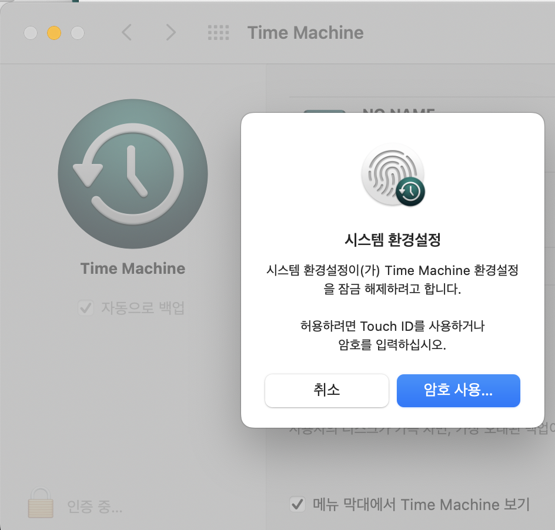Choose the 암호 사용... password button
This screenshot has height=530, width=555.
(x=459, y=391)
